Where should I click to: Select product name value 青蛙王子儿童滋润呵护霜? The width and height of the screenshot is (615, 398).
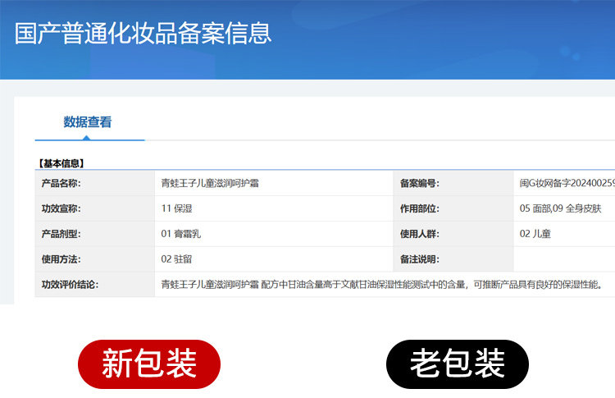[x=210, y=183]
